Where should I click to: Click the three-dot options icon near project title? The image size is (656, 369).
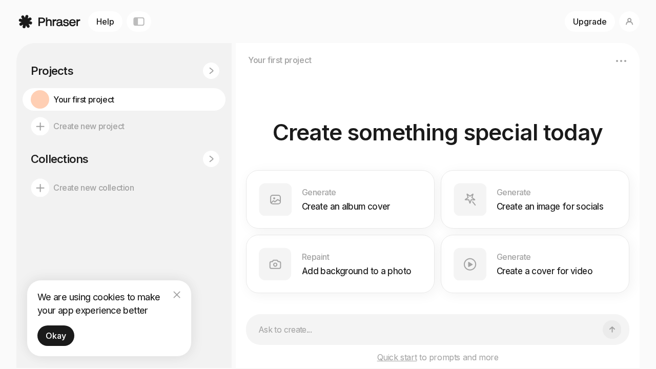621,60
